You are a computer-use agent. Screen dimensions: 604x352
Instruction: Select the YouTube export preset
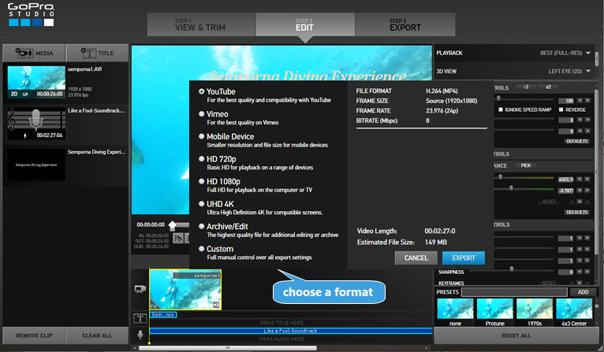pyautogui.click(x=201, y=91)
